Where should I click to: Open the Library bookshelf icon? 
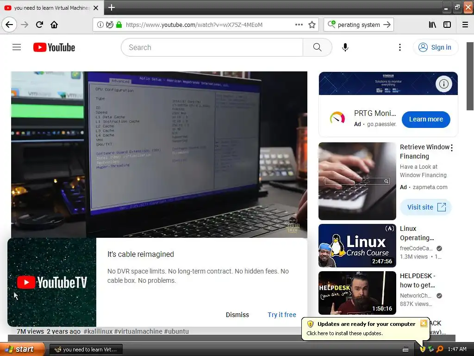[432, 25]
